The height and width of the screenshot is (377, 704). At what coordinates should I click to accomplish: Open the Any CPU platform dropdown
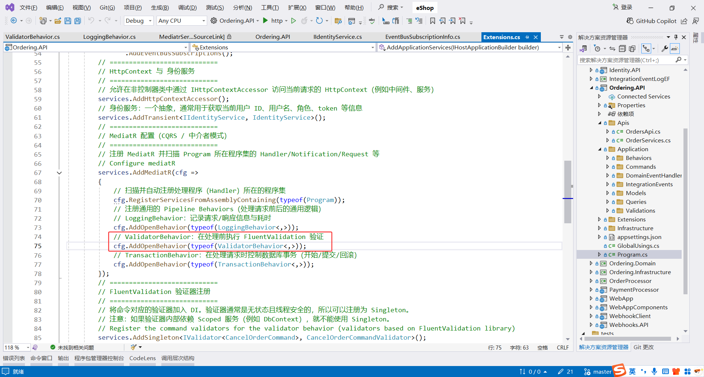[203, 20]
